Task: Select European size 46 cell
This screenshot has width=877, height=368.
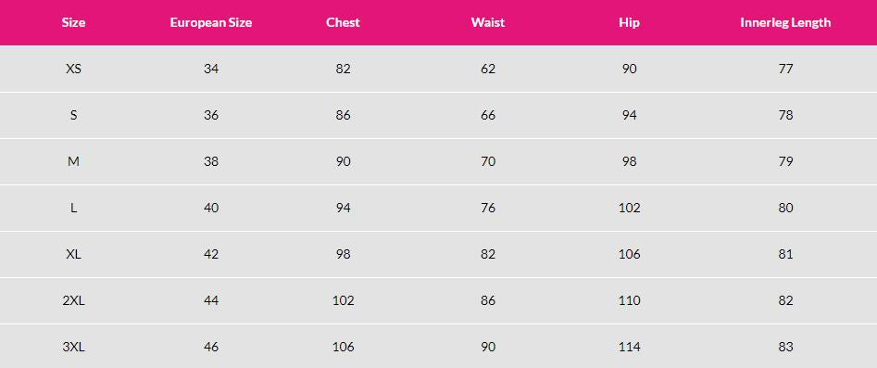Action: click(211, 348)
